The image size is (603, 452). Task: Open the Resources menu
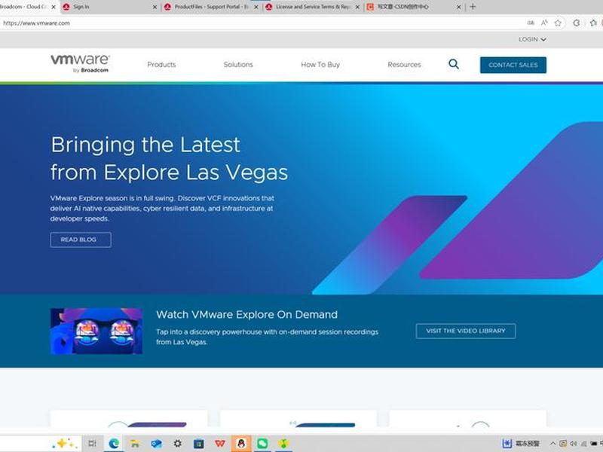click(x=404, y=65)
